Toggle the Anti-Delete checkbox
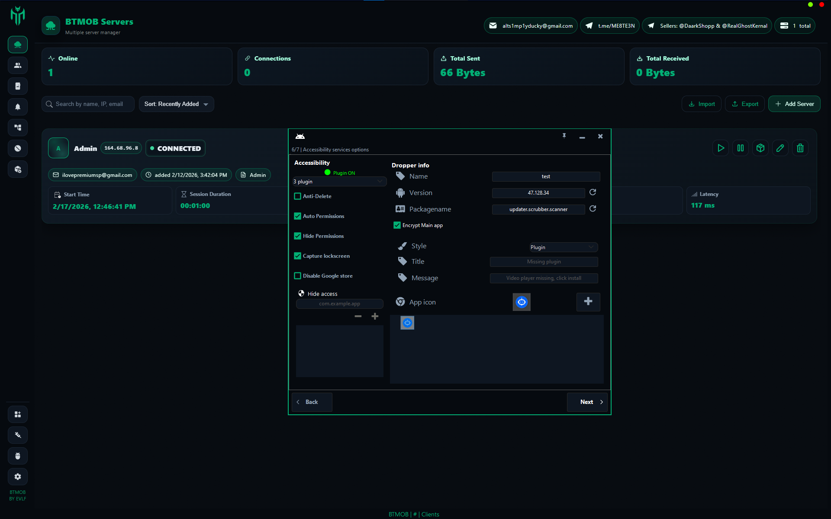This screenshot has height=519, width=831. coord(298,196)
